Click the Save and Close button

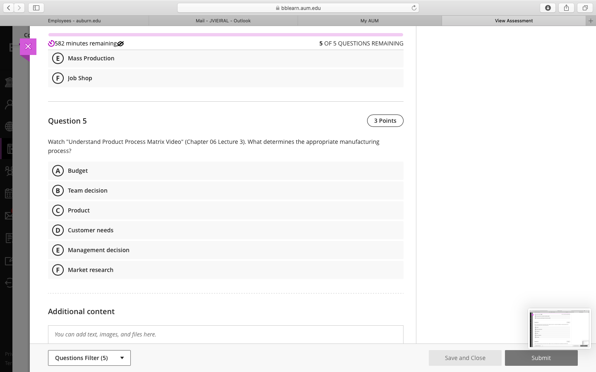point(465,358)
